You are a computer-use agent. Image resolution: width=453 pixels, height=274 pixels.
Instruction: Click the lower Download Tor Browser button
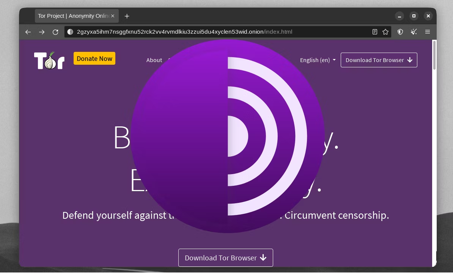pos(226,258)
